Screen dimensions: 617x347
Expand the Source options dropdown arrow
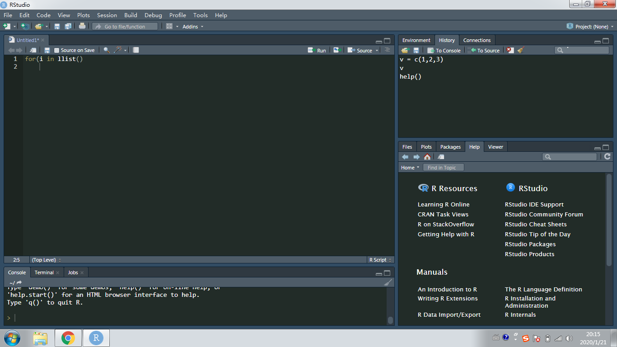click(377, 50)
